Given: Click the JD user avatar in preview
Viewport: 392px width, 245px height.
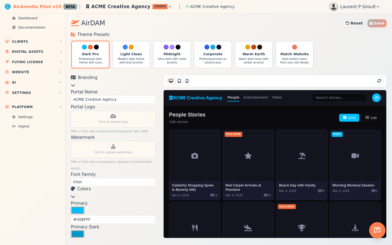Looking at the screenshot, I should (x=376, y=98).
